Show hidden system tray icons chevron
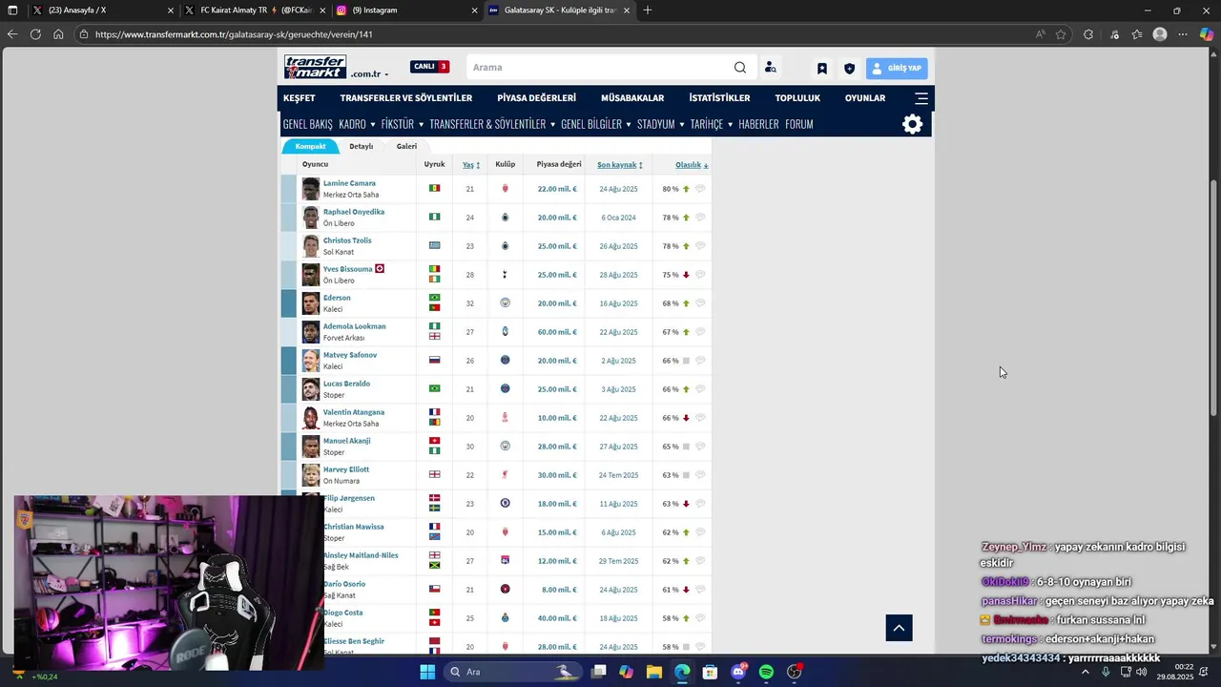The image size is (1221, 687). click(x=1085, y=672)
